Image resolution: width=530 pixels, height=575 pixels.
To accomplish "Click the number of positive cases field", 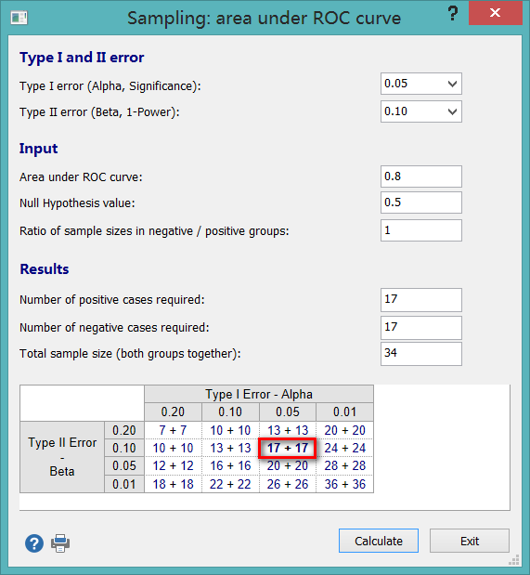I will point(421,300).
